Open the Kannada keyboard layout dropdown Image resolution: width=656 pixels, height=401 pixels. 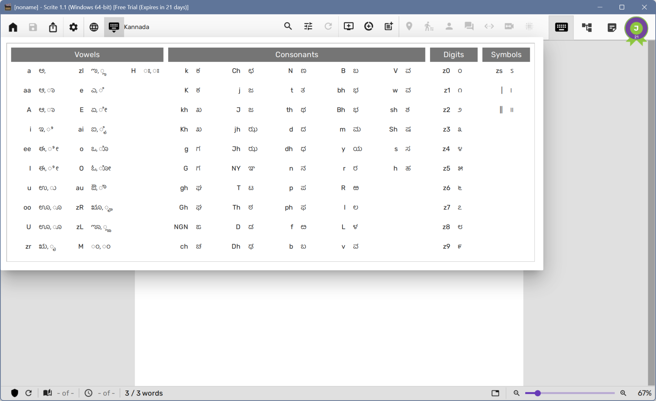click(x=114, y=27)
